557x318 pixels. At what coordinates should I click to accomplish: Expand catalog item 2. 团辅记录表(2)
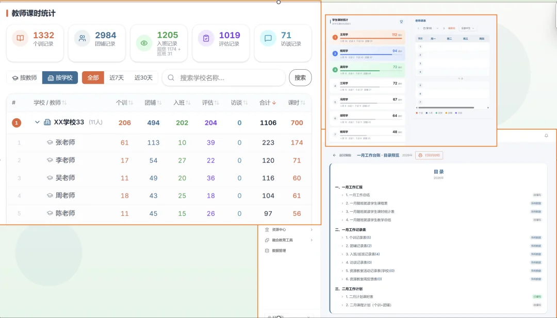point(342,246)
